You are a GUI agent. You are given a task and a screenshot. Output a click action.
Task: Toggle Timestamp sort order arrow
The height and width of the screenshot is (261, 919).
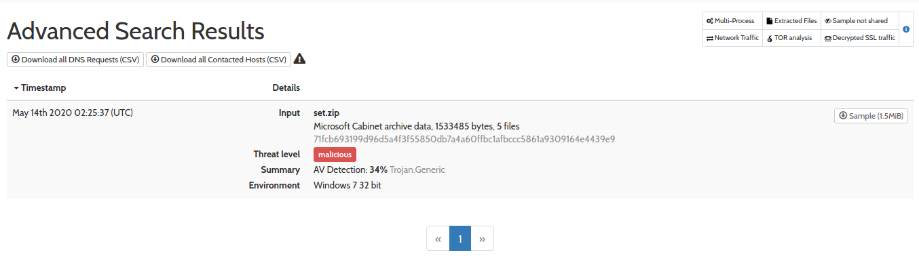click(16, 88)
